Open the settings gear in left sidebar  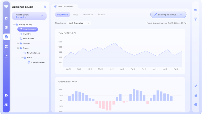coord(6,95)
